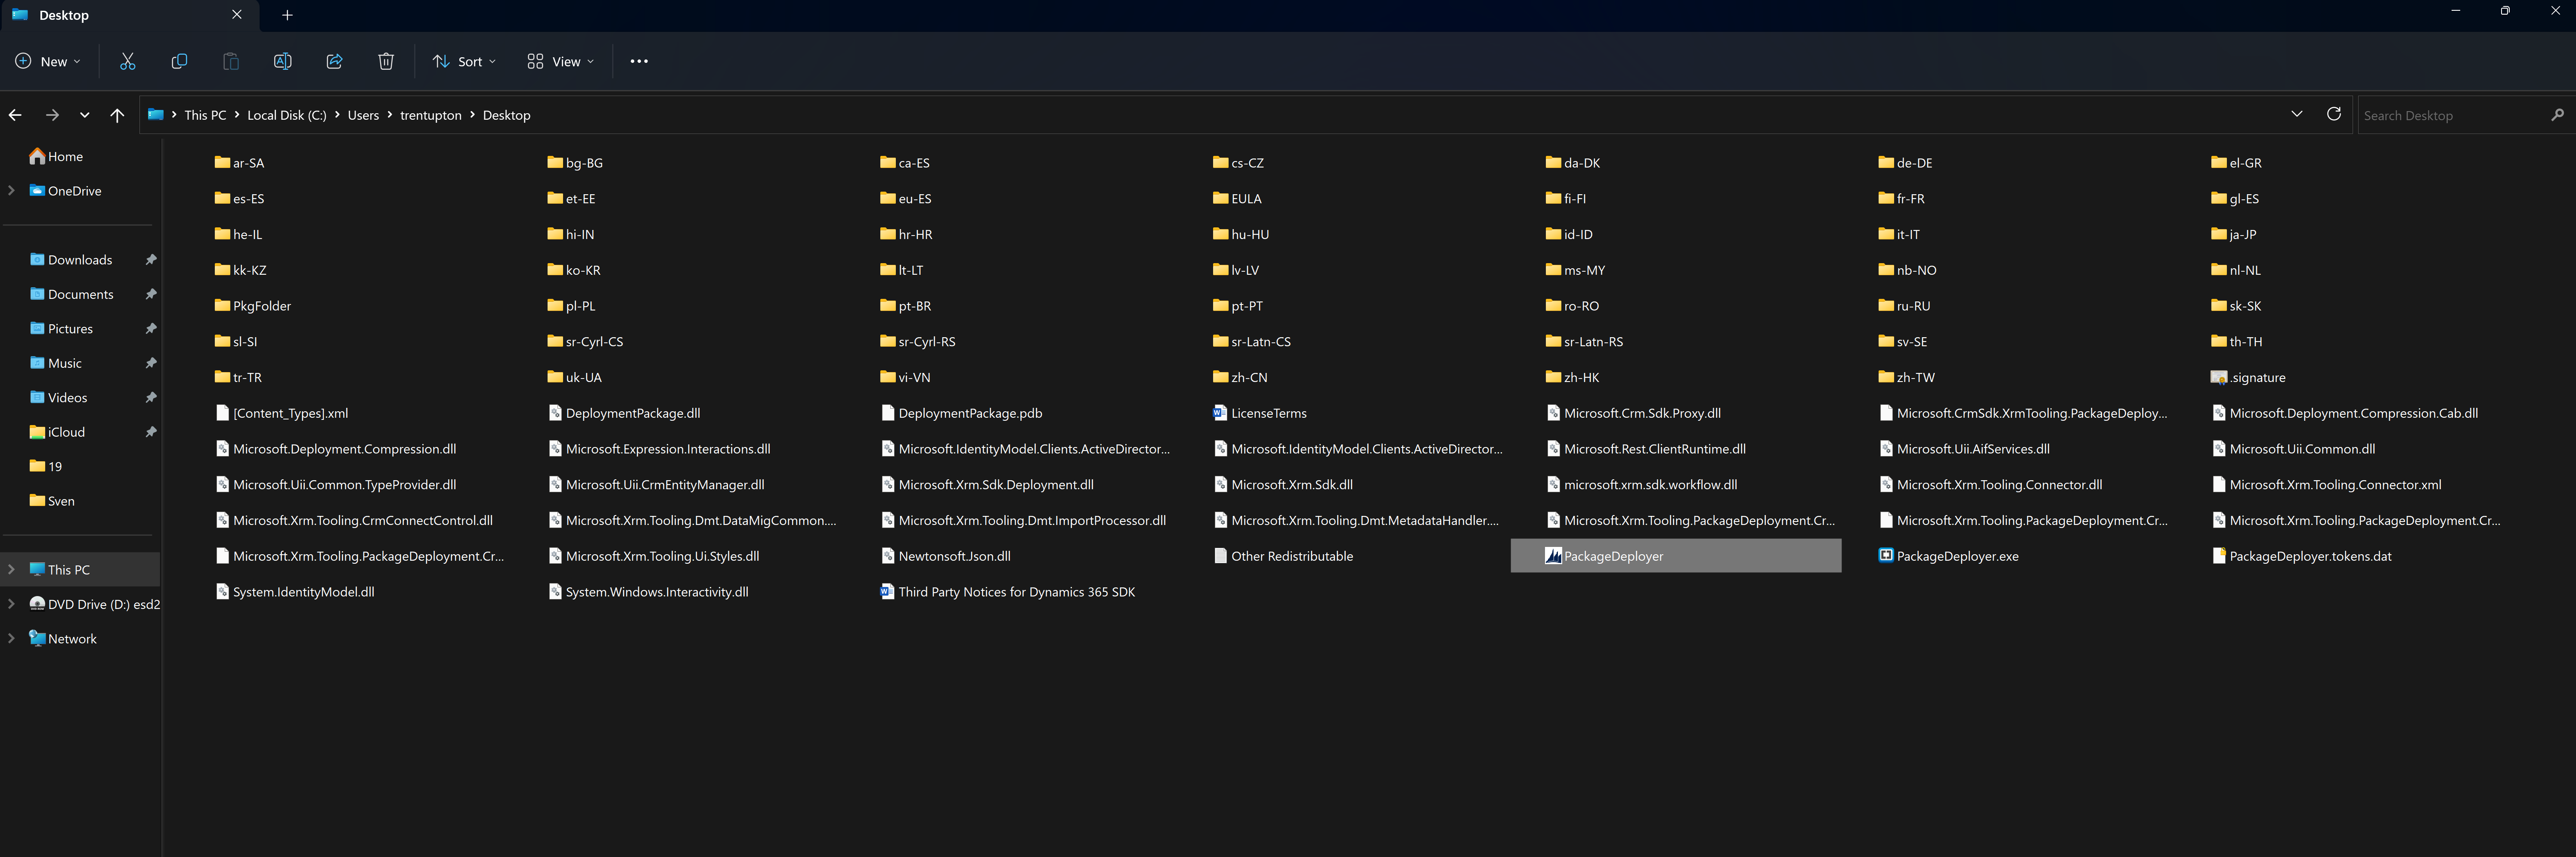Expand the DVD Drive tree node

point(12,604)
